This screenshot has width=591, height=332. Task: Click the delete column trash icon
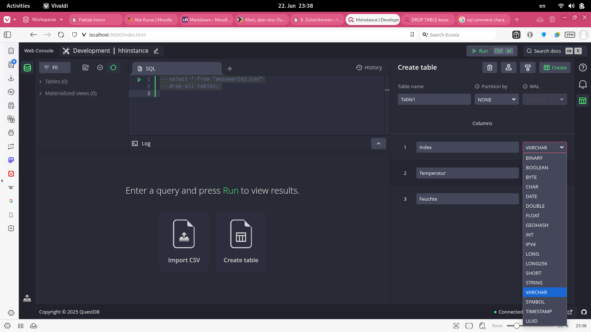pyautogui.click(x=489, y=68)
